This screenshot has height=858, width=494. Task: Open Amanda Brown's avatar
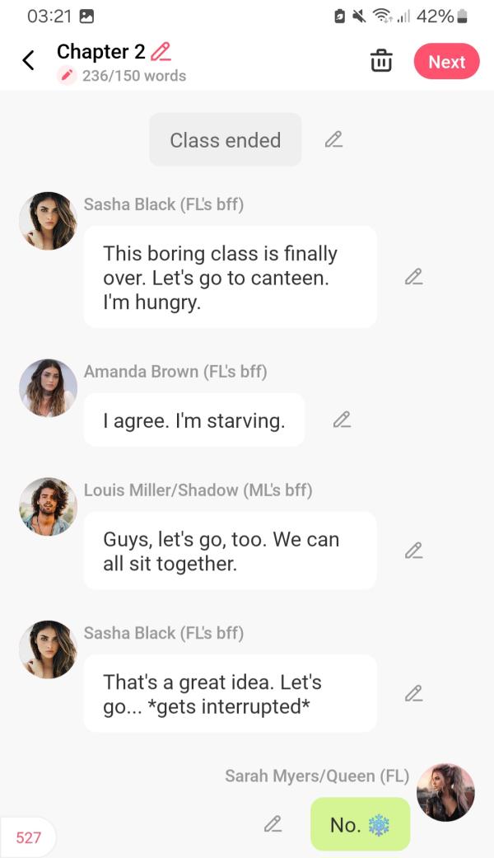[x=48, y=387]
